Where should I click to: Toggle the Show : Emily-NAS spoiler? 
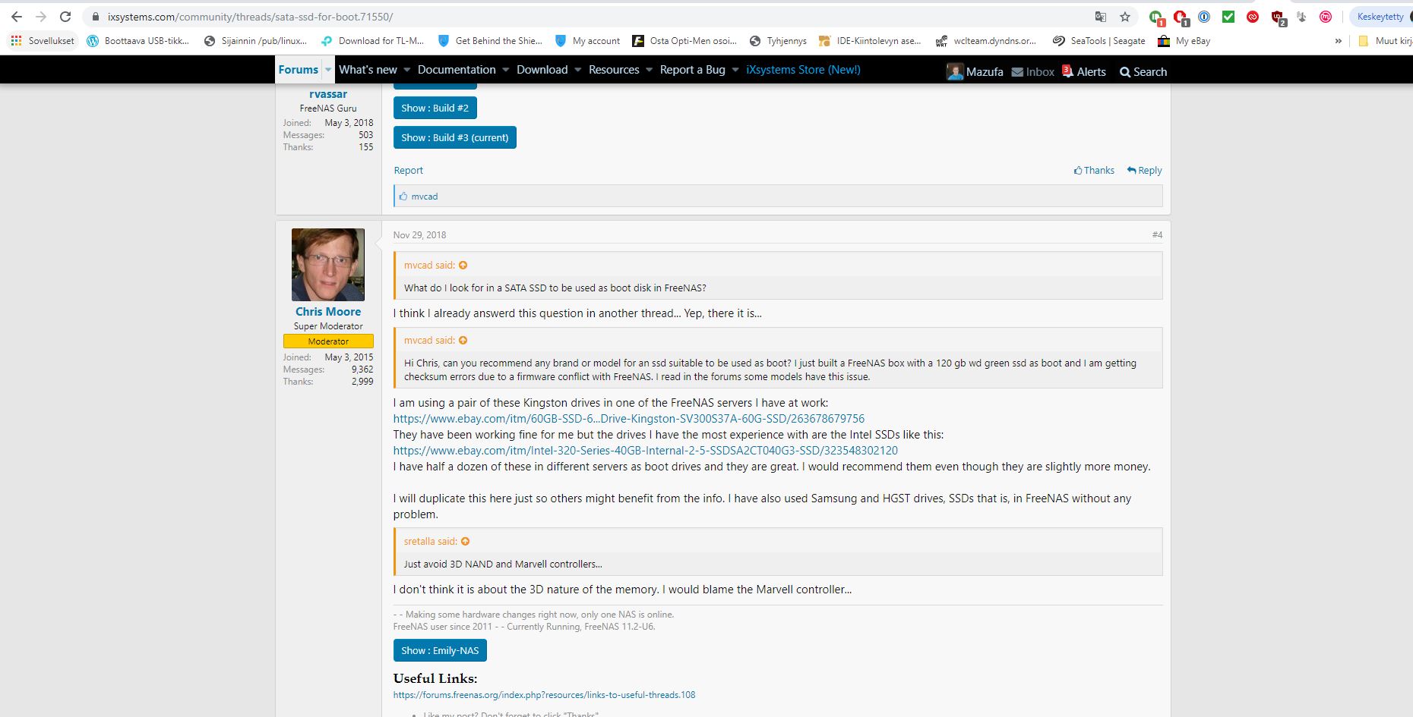[440, 650]
